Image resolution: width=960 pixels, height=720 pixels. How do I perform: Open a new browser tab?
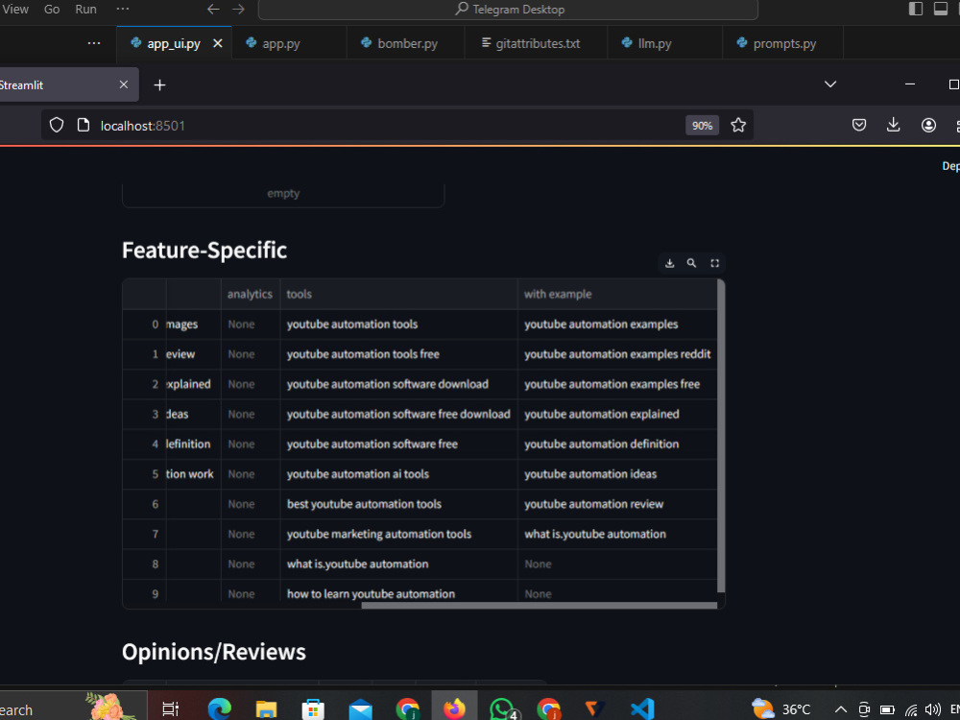(x=159, y=85)
